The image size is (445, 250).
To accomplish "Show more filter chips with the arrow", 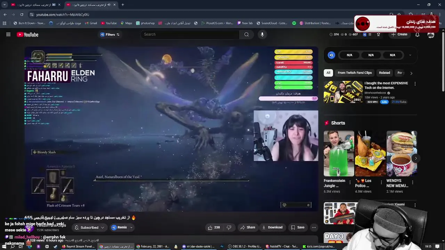I will tap(411, 73).
